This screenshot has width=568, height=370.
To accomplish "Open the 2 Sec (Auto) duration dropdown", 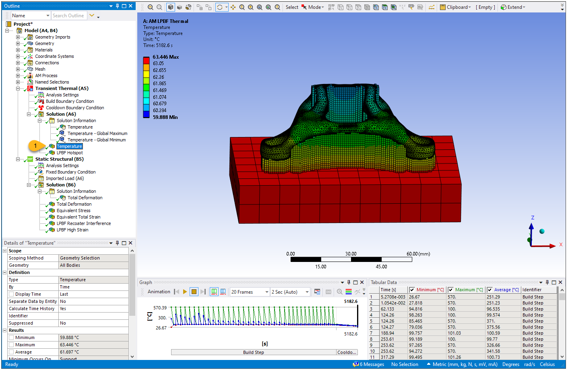I will coord(307,292).
